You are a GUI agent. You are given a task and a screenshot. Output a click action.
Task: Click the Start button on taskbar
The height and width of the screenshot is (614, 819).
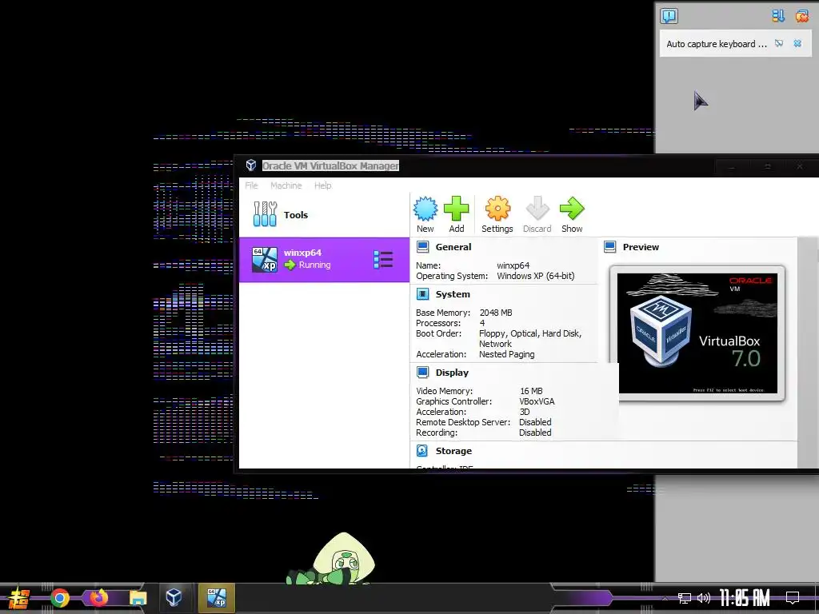point(18,598)
